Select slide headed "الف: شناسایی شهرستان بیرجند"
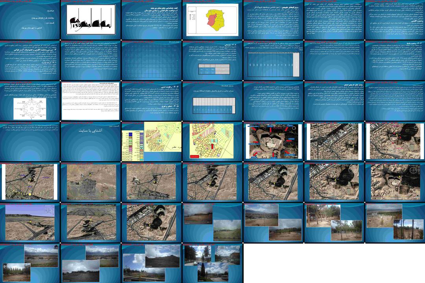The width and height of the screenshot is (425, 283). tap(152, 20)
